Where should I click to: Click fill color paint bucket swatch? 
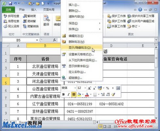click(x=79, y=94)
